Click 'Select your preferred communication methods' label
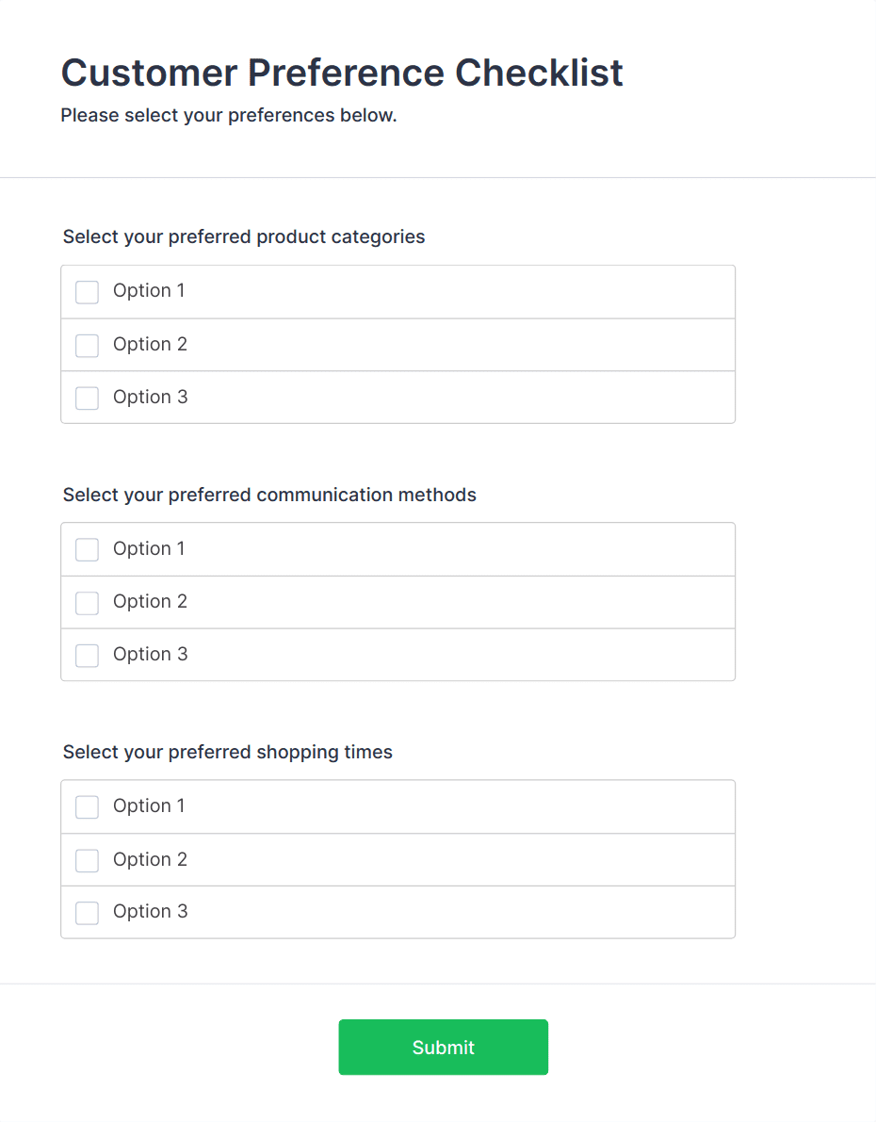The height and width of the screenshot is (1122, 876). coord(269,495)
